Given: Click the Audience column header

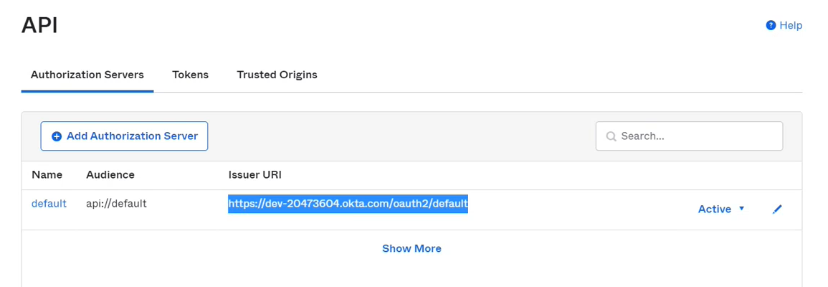Looking at the screenshot, I should pyautogui.click(x=110, y=174).
